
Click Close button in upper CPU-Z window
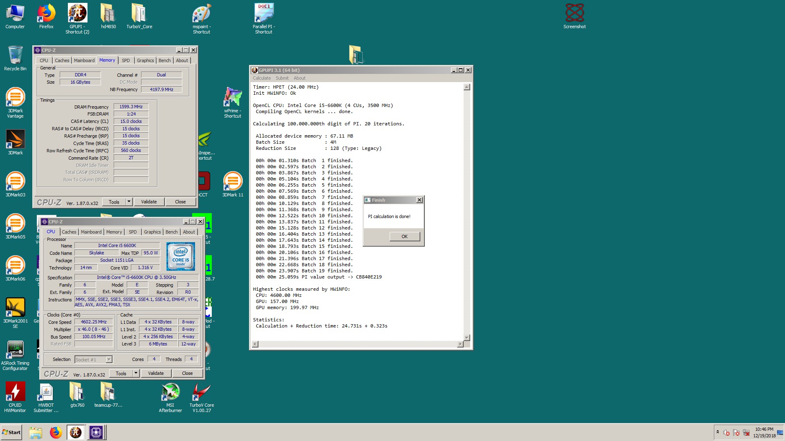tap(180, 202)
